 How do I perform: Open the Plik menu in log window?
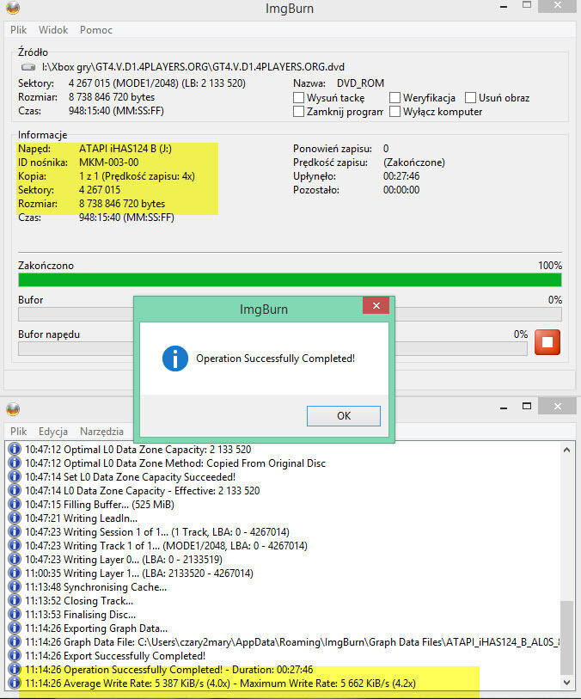[19, 432]
